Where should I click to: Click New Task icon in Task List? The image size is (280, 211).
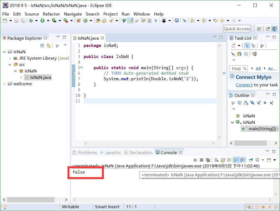[x=234, y=46]
